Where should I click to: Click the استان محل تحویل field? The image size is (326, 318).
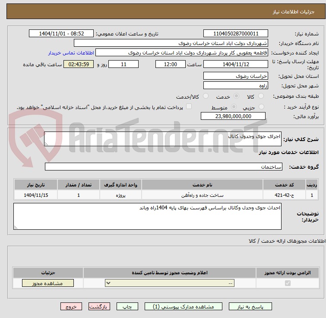coord(236,76)
